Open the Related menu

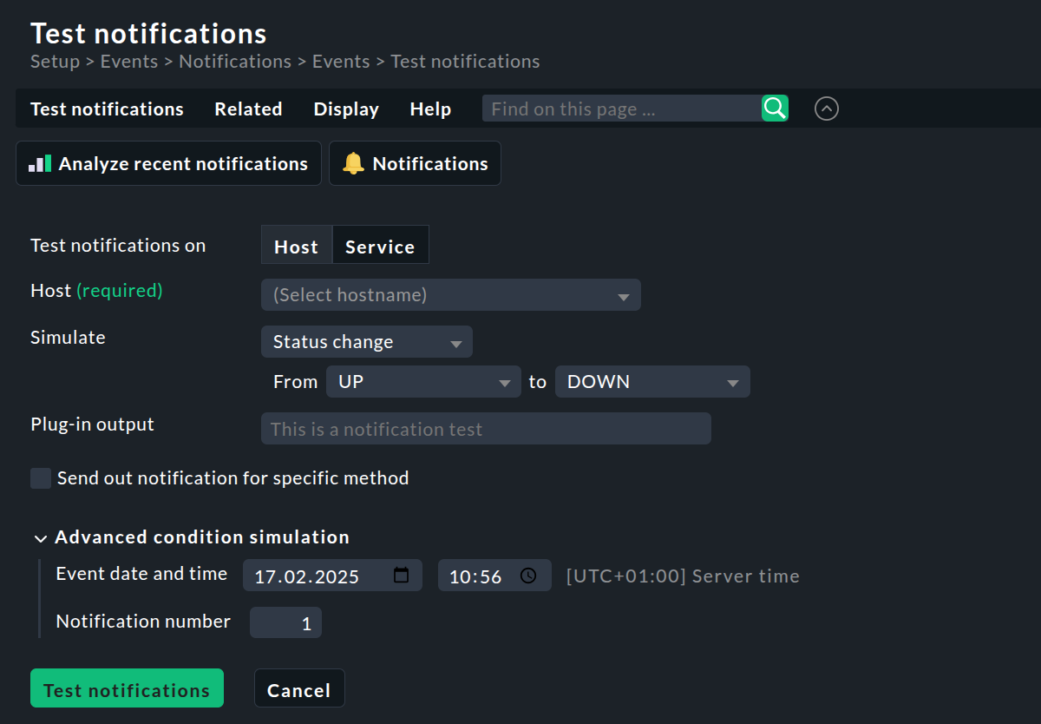[x=248, y=109]
